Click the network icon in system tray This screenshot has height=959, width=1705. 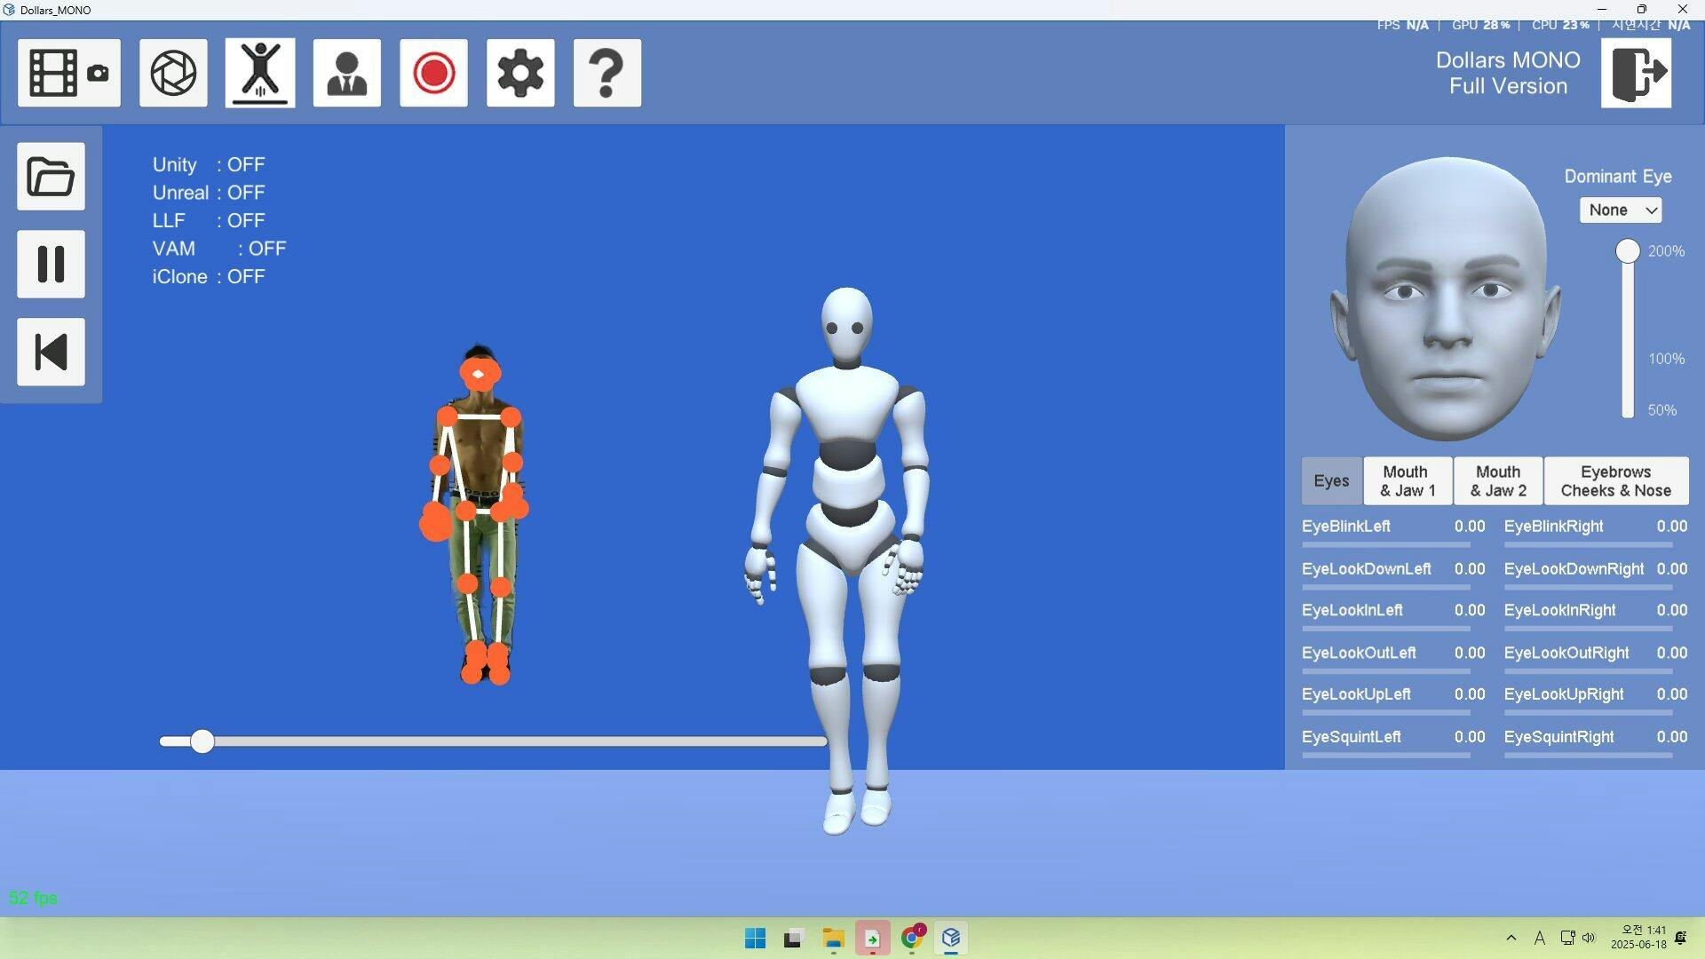1567,938
